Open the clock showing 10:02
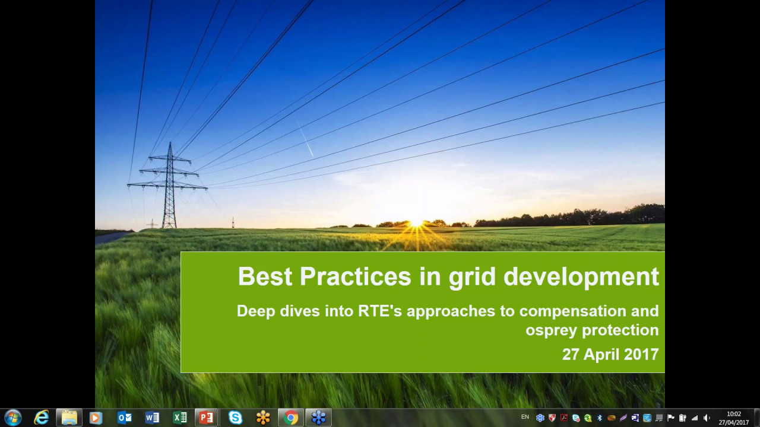The height and width of the screenshot is (427, 760). click(x=734, y=418)
